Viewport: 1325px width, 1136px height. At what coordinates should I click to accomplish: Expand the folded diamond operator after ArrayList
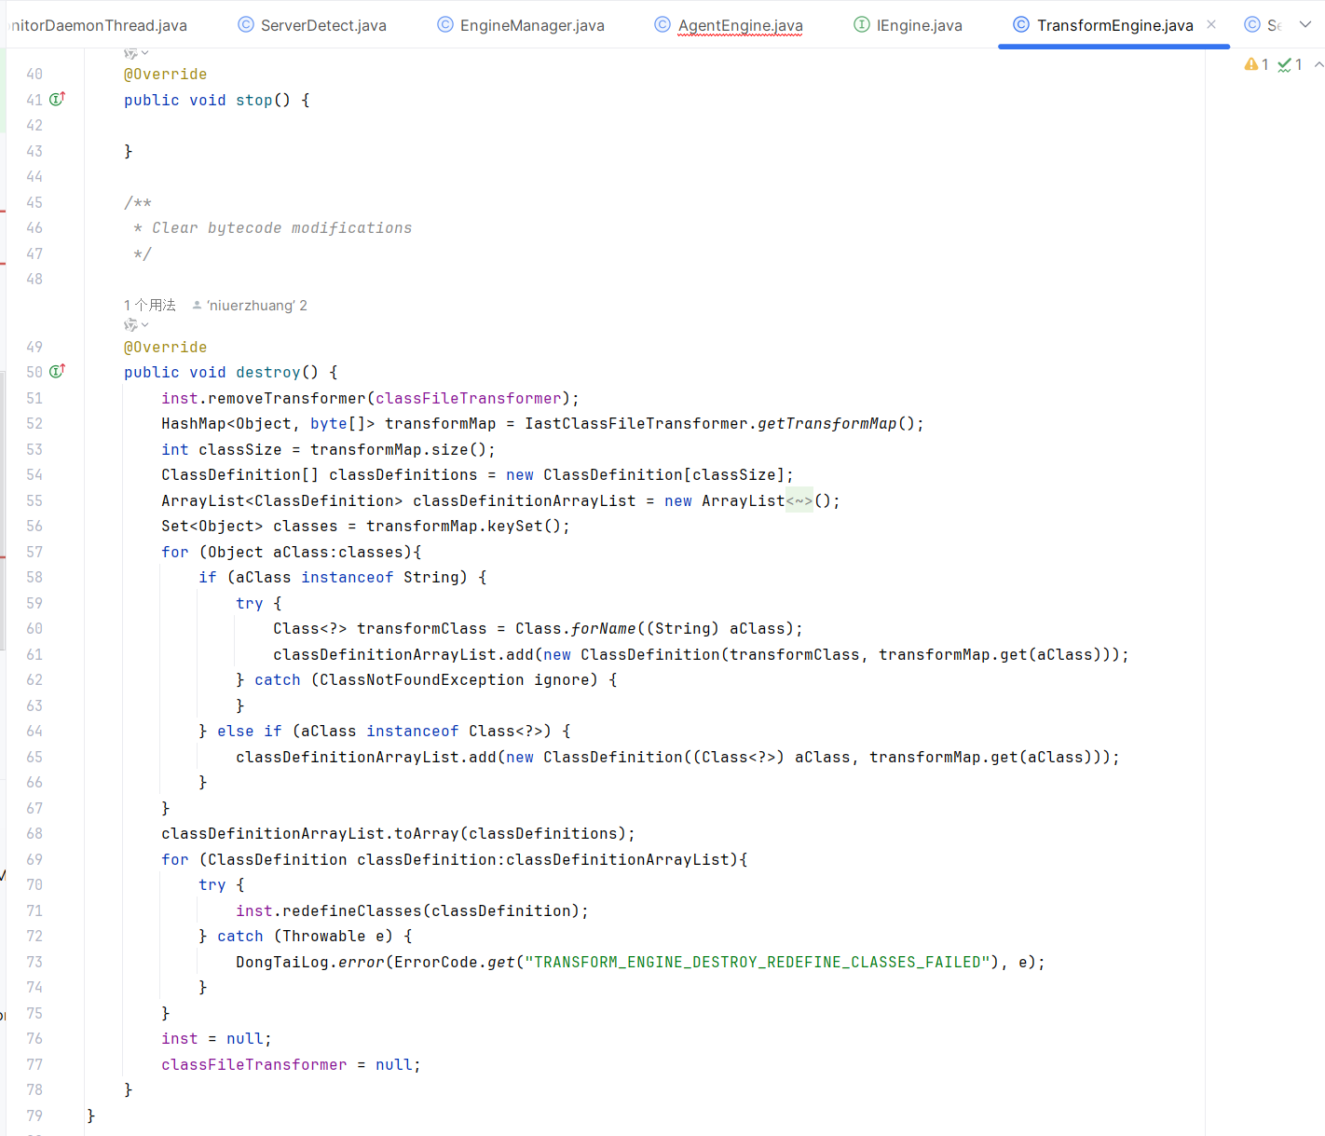[x=799, y=501]
